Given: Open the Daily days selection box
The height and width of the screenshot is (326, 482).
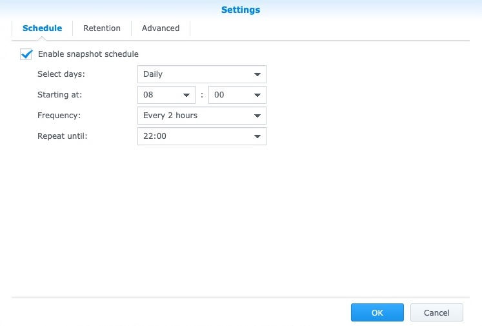Looking at the screenshot, I should point(194,74).
